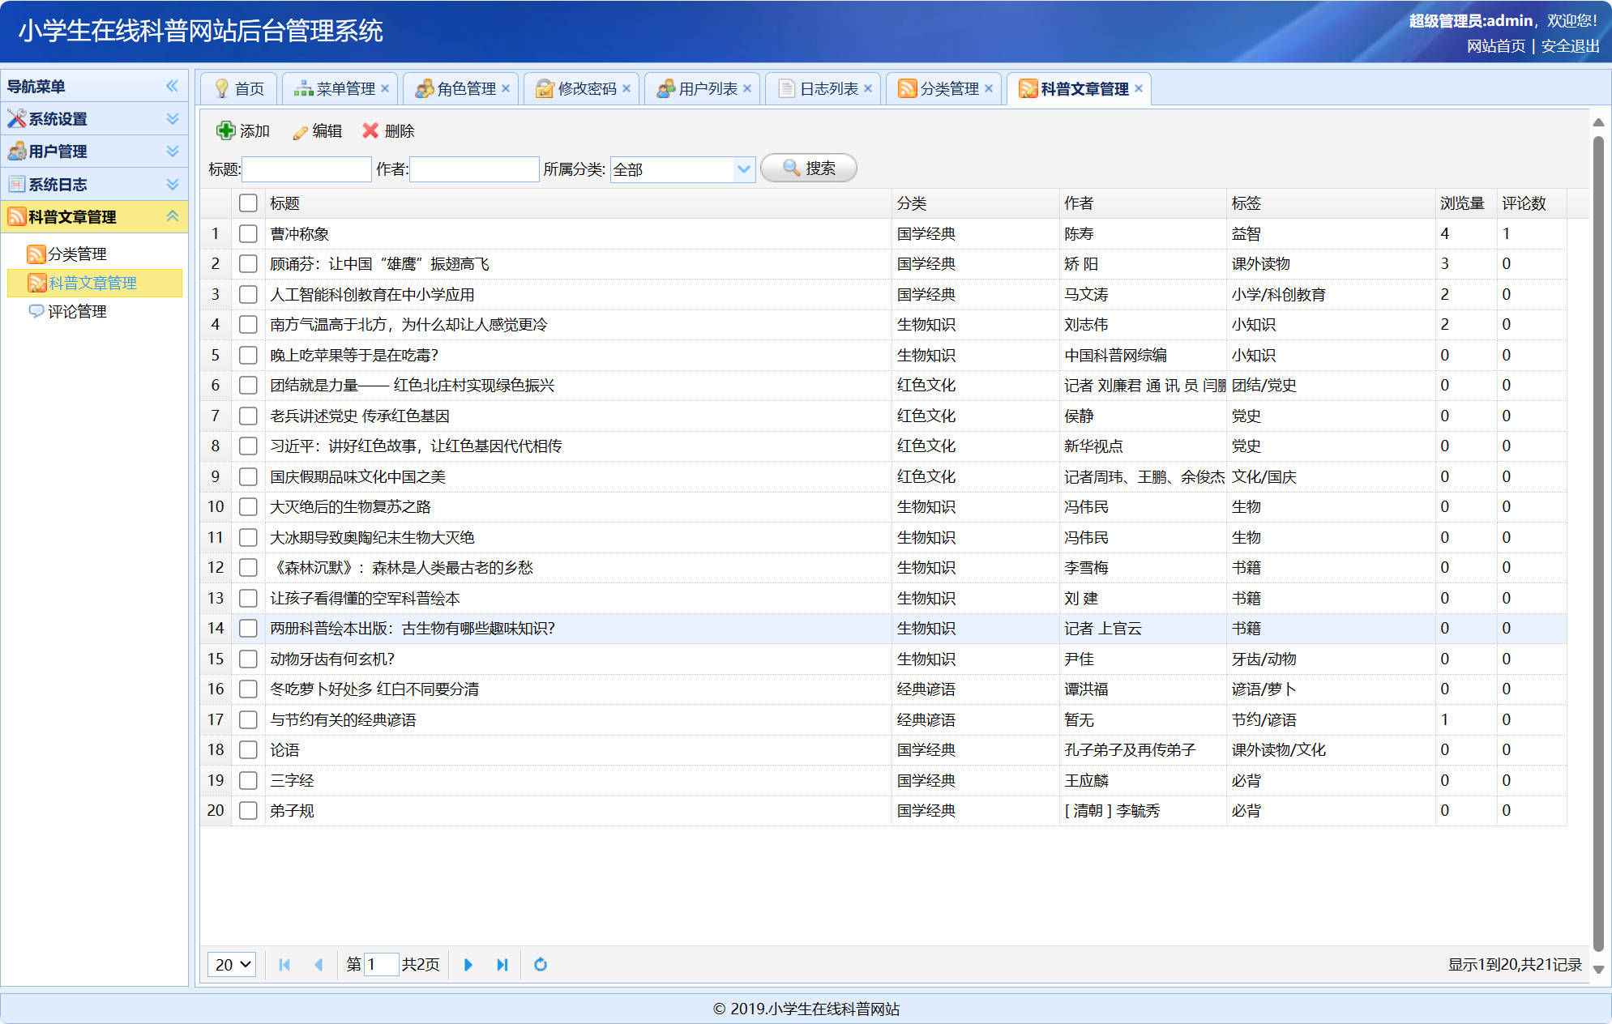Toggle the select-all checkbox in the table header
This screenshot has width=1612, height=1024.
[248, 203]
